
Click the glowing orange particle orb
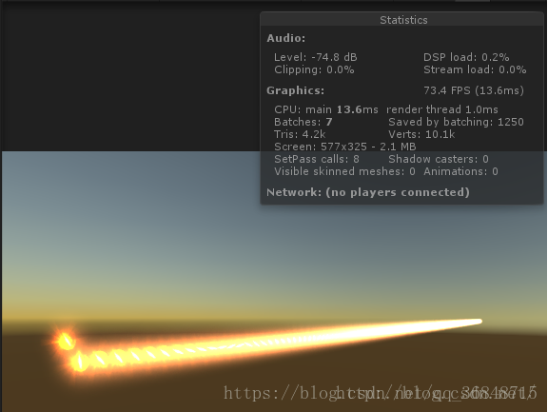(x=65, y=341)
